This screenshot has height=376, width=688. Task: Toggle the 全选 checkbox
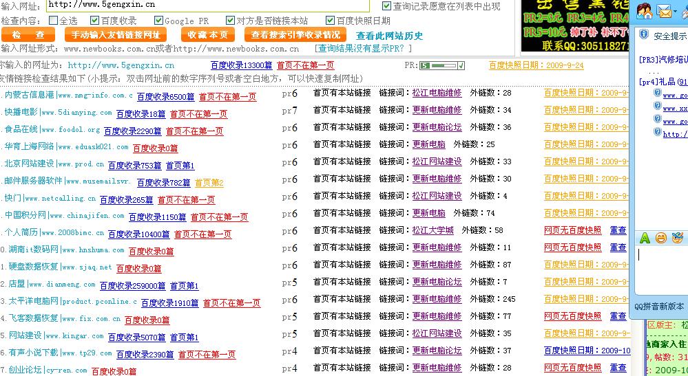(x=53, y=20)
